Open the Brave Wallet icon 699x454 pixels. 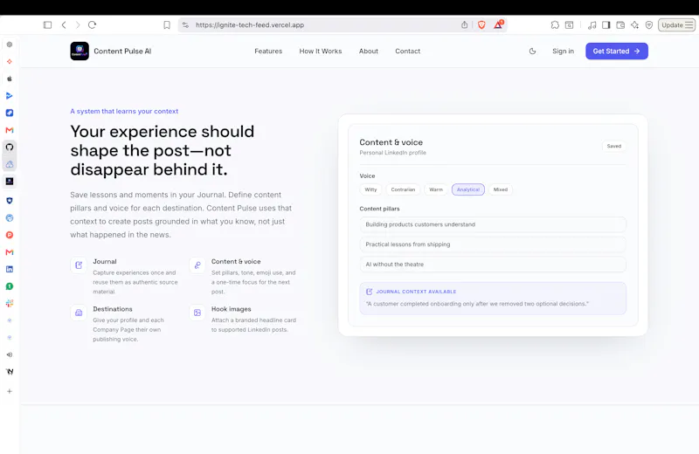620,25
